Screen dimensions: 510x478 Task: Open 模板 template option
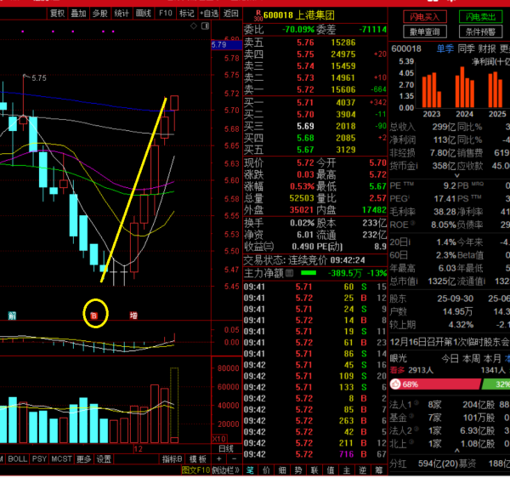tap(198, 458)
